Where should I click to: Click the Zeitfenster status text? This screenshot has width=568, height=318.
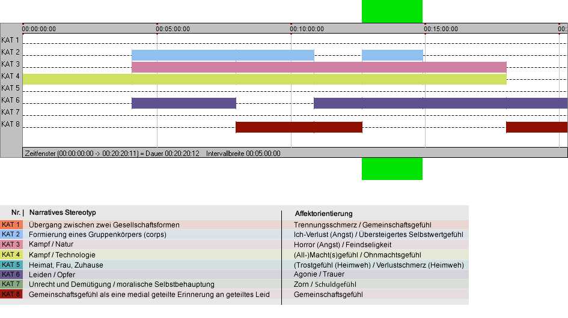click(x=112, y=154)
